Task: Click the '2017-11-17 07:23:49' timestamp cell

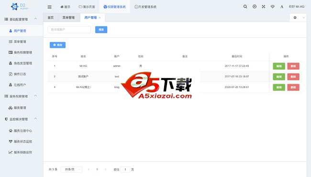Action: 237,66
